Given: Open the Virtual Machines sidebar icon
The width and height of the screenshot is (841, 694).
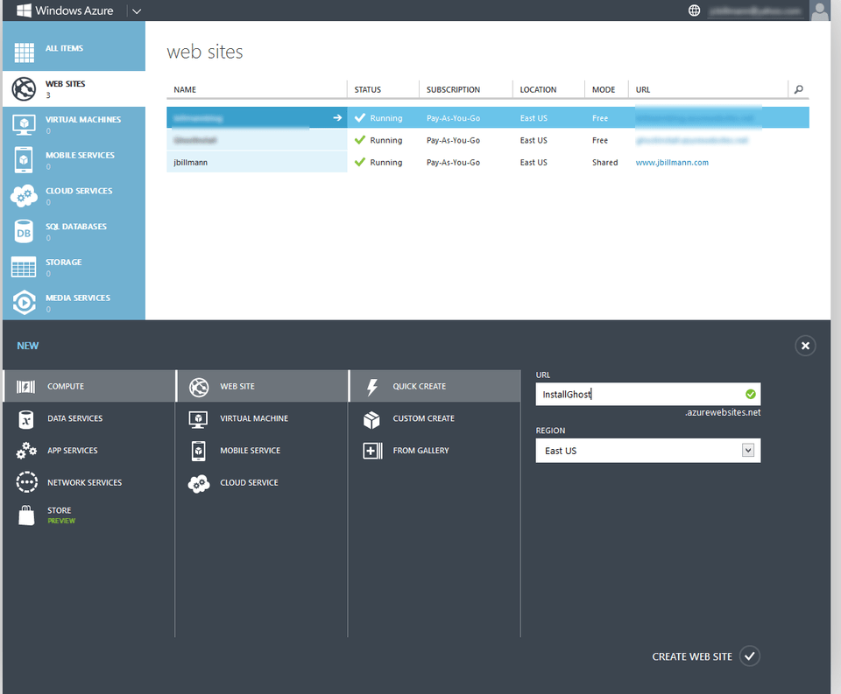Looking at the screenshot, I should (25, 125).
